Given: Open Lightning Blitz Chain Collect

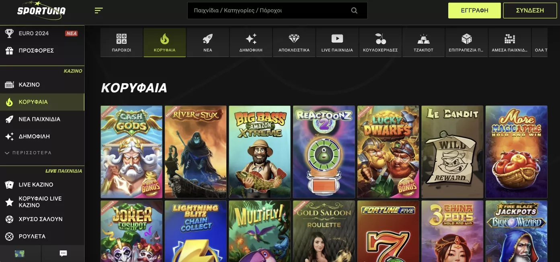Looking at the screenshot, I should (x=196, y=231).
